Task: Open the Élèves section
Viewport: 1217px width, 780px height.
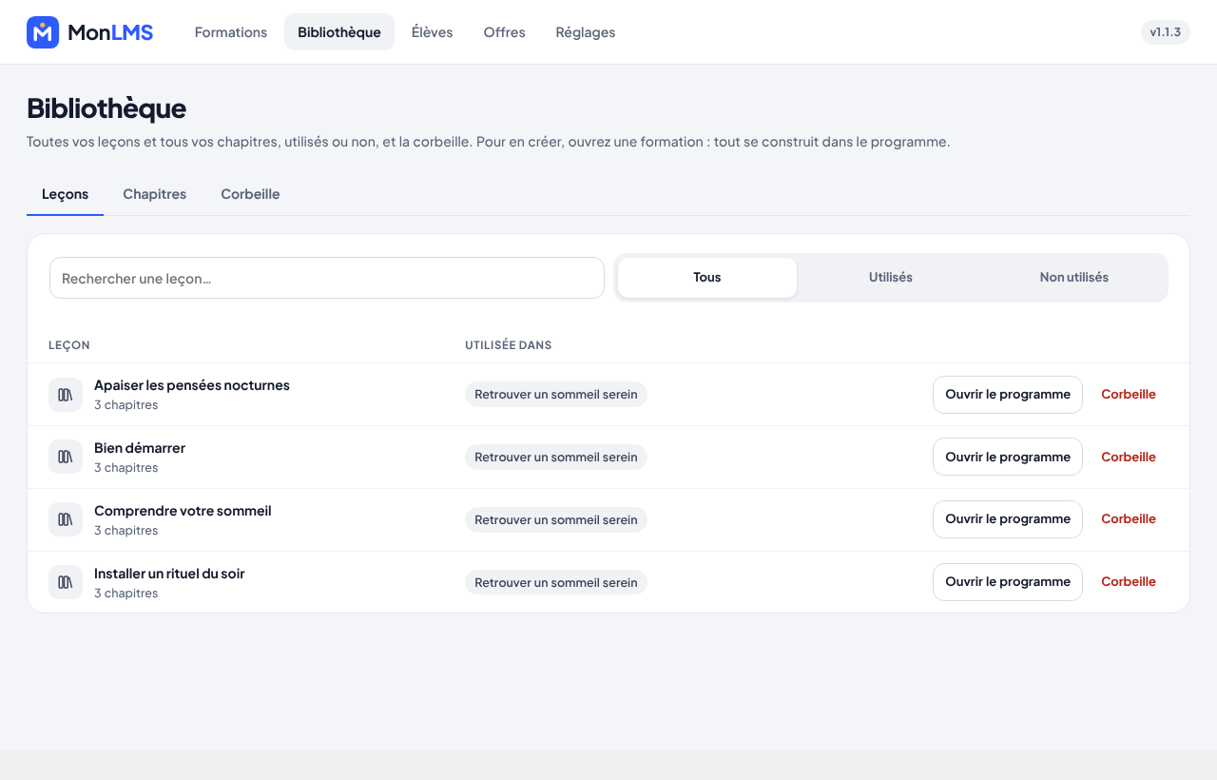Action: [x=433, y=32]
